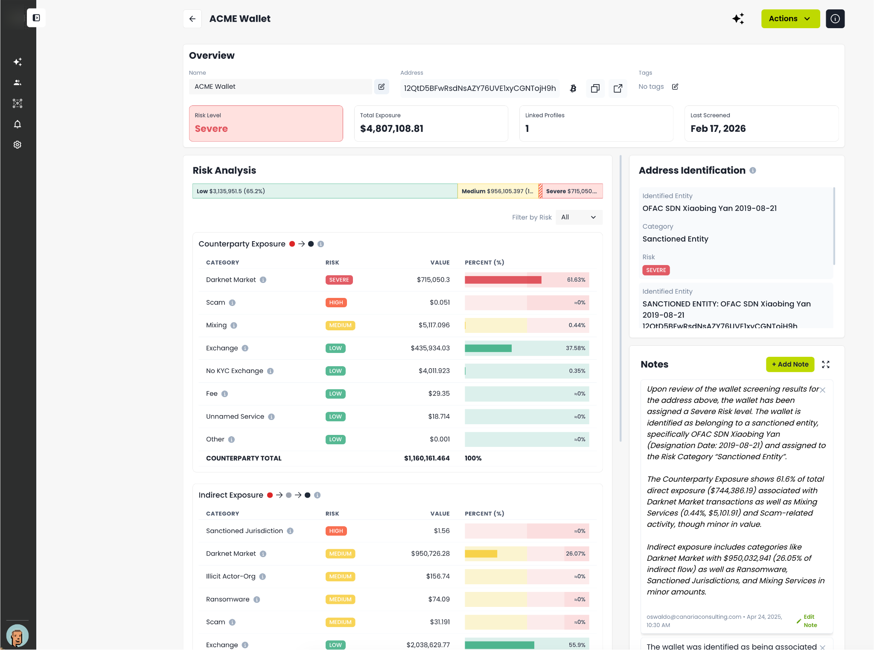Open the AI sparkle assistant in header

coord(738,19)
